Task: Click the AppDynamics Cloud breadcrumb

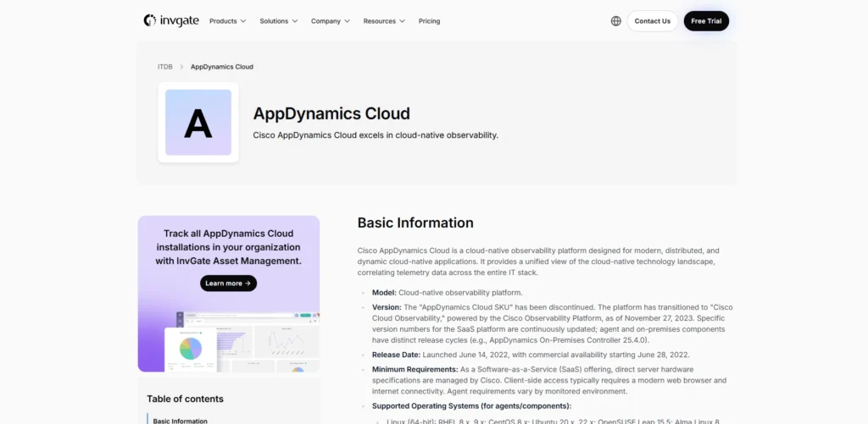Action: (222, 67)
